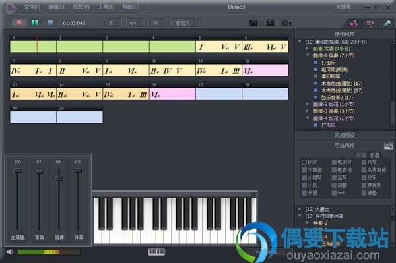Check the 失真吉他 instrument filter
This screenshot has width=396, height=263.
pyautogui.click(x=364, y=170)
